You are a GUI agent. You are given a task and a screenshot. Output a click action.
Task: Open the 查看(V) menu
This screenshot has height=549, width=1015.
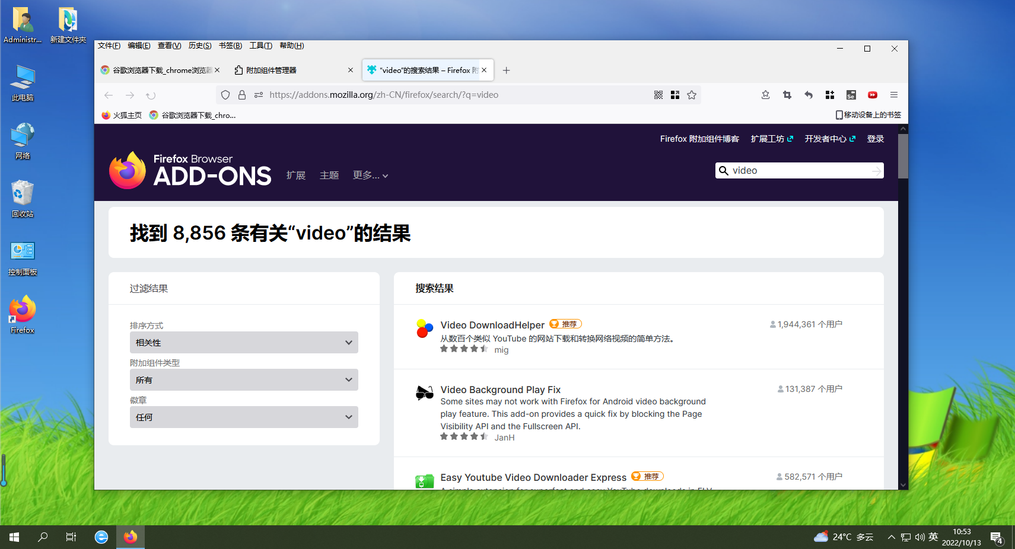pos(169,46)
